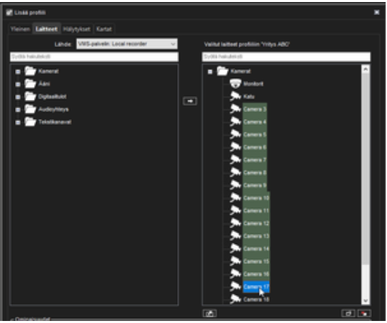387x323 pixels.
Task: Open the Lähde source dropdown
Action: click(x=127, y=44)
